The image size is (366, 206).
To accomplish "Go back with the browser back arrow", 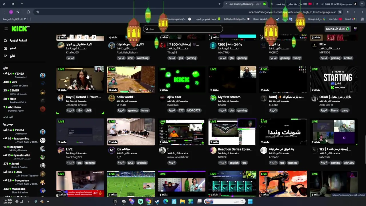I will click(x=362, y=12).
